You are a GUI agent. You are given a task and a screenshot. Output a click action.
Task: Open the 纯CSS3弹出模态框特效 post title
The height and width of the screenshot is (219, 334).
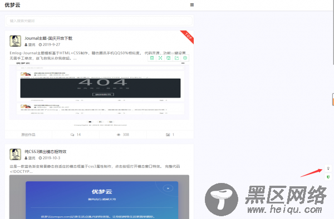46,151
